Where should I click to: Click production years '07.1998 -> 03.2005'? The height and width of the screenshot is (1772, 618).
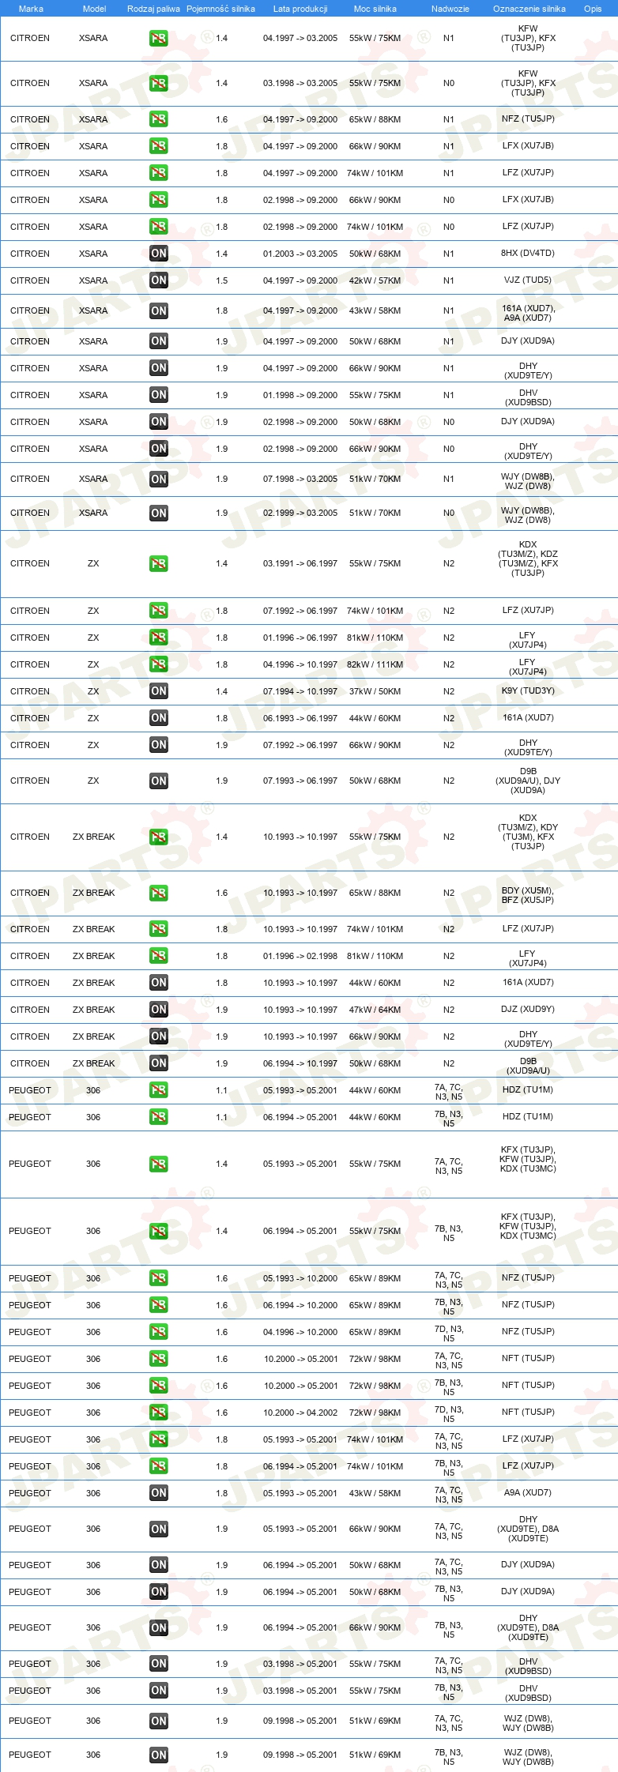[300, 479]
